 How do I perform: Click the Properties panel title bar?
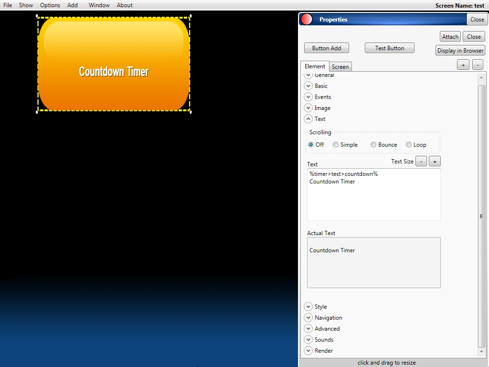pyautogui.click(x=383, y=19)
